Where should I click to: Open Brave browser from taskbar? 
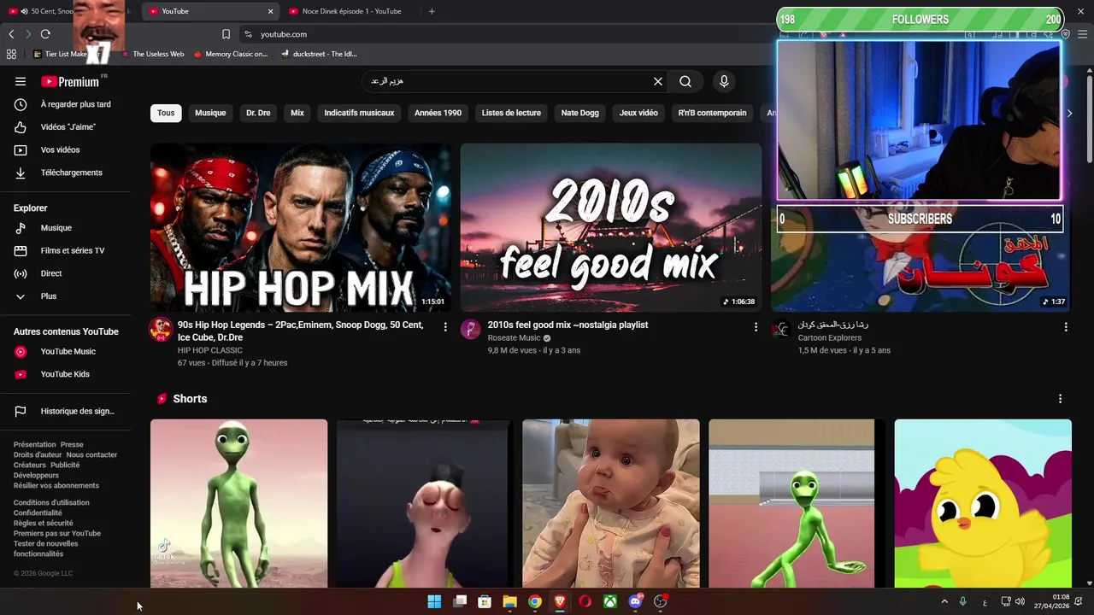click(x=560, y=601)
